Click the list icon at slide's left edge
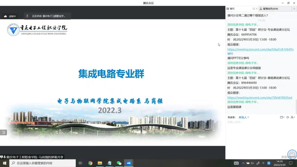The width and height of the screenshot is (297, 167). [x=3, y=132]
